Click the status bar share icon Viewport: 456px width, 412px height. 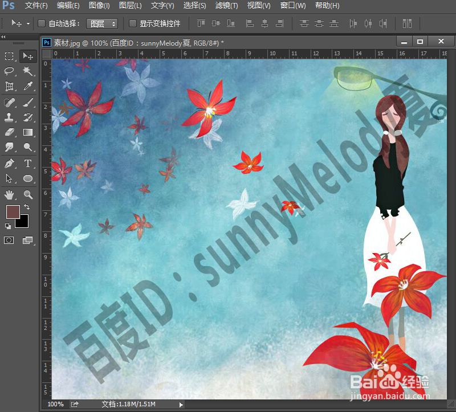(x=75, y=404)
